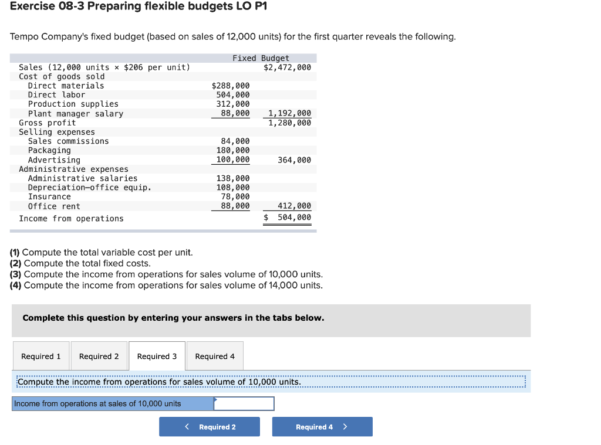Click the 'Complete this question' instruction banner text
601x445 pixels.
click(x=173, y=318)
